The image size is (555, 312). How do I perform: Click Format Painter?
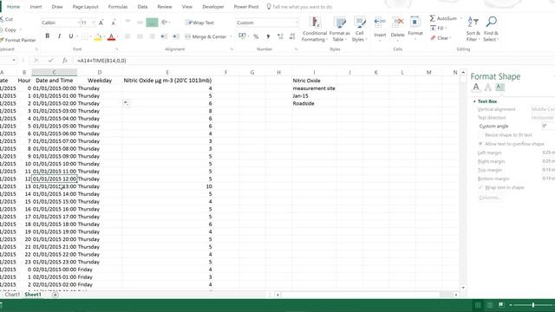click(18, 40)
